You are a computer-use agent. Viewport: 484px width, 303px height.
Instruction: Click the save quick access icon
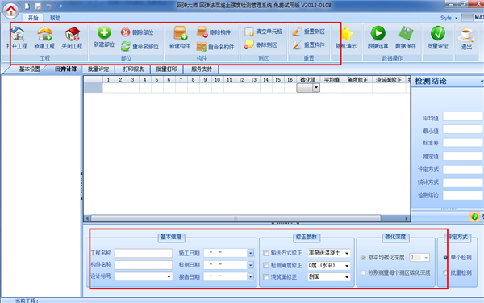[x=38, y=6]
